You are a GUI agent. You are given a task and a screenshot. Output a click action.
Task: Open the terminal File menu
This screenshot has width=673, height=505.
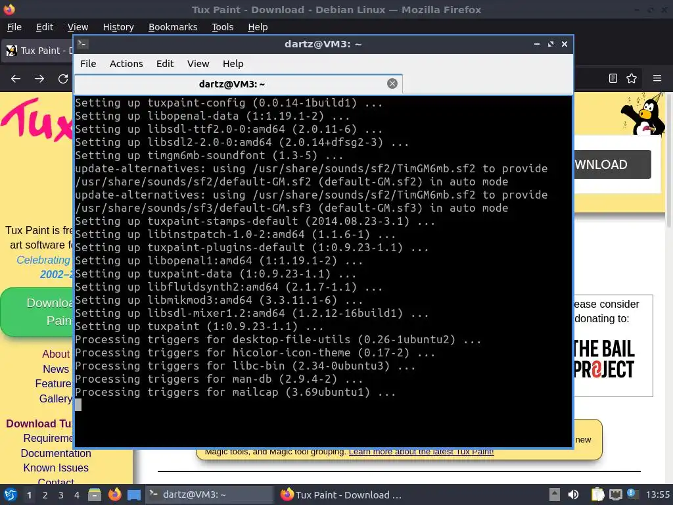coord(88,64)
